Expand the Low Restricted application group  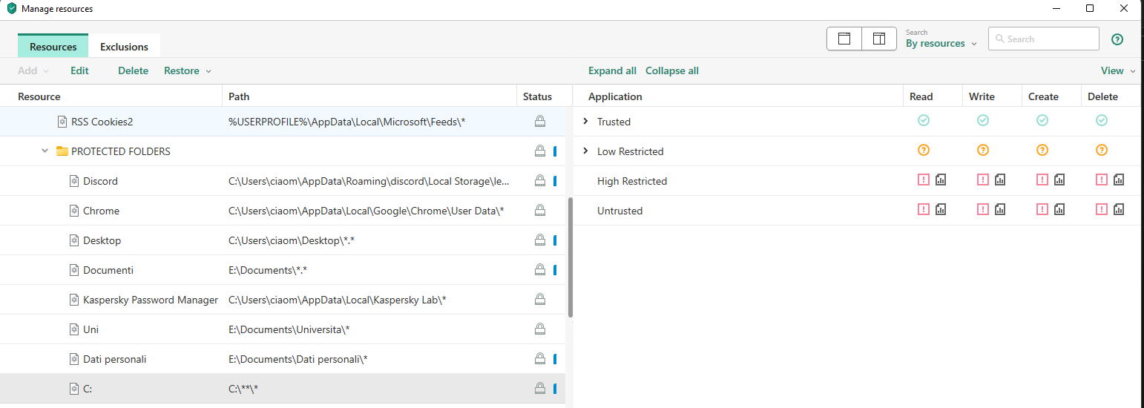(585, 151)
